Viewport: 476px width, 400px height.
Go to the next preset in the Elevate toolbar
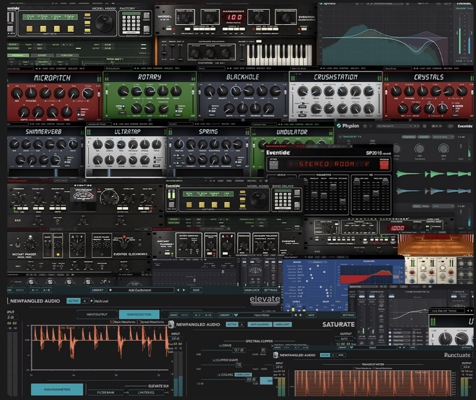(184, 290)
